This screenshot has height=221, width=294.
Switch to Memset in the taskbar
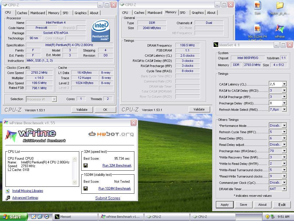tap(75, 217)
